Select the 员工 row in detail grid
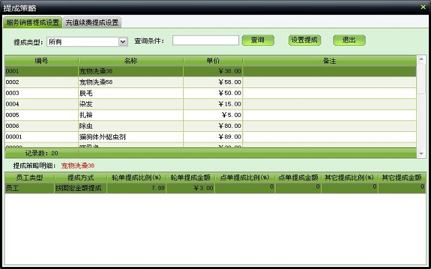431x269 pixels. (27, 188)
